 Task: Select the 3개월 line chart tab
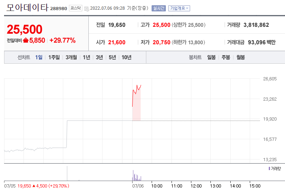pyautogui.click(x=71, y=57)
